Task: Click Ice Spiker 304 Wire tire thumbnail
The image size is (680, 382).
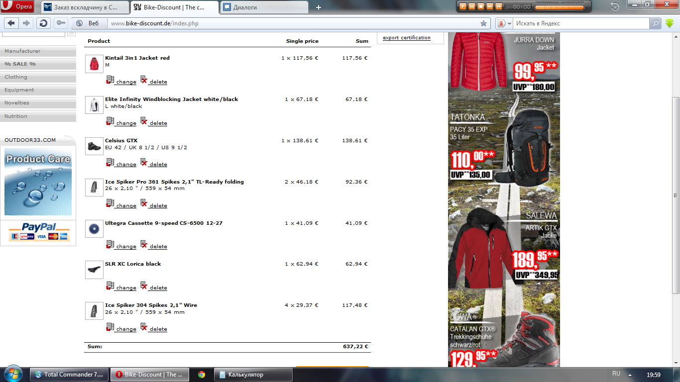Action: coord(94,311)
